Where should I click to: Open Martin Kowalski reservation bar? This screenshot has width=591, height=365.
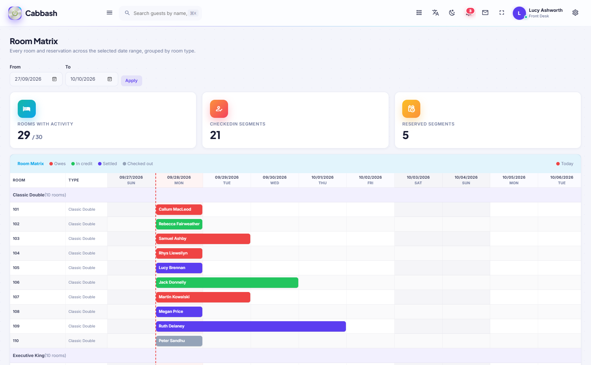coord(203,297)
